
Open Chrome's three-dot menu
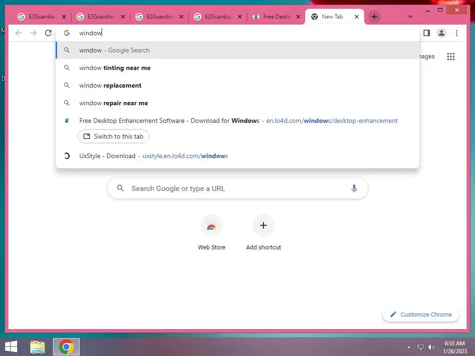click(456, 33)
